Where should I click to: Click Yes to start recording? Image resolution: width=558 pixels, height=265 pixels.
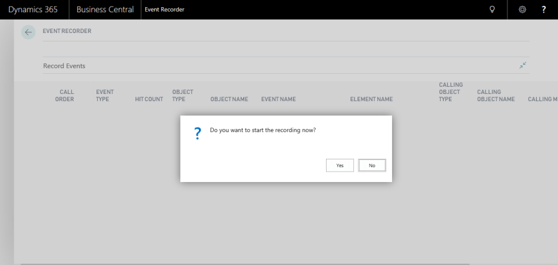click(x=340, y=165)
